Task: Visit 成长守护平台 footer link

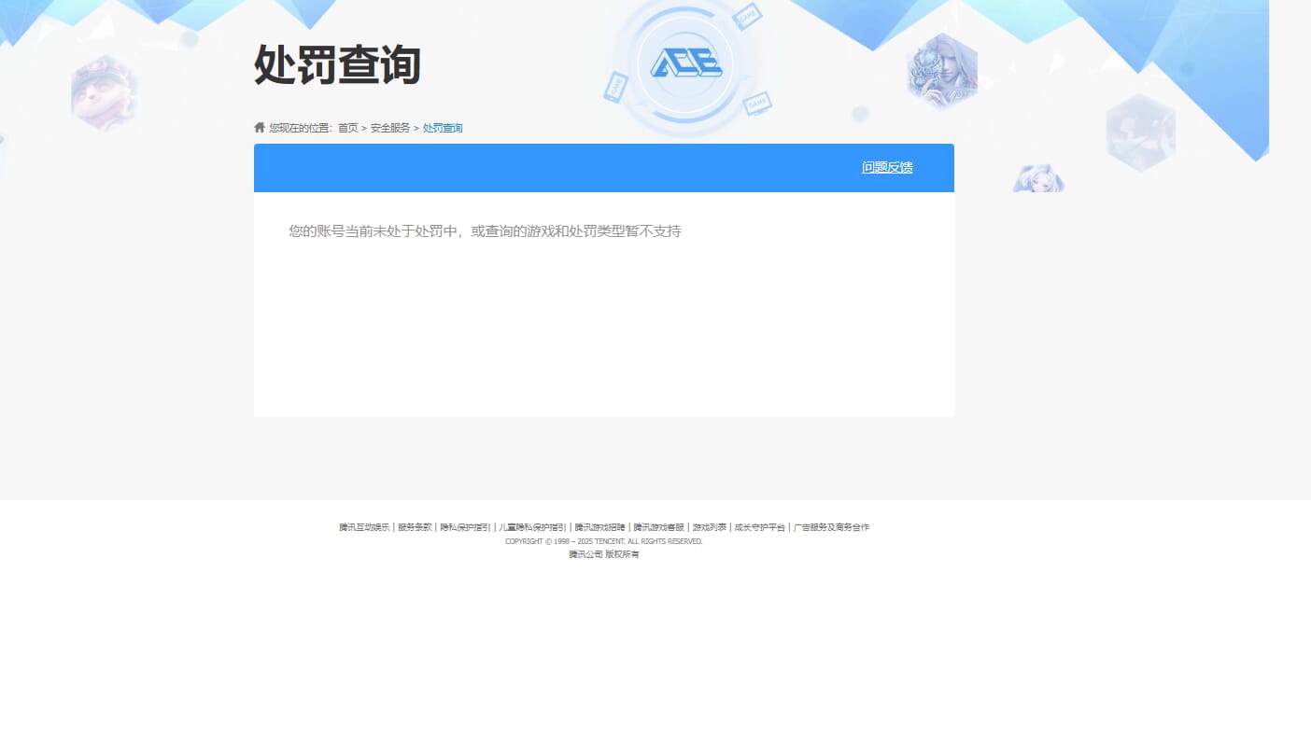Action: 760,527
